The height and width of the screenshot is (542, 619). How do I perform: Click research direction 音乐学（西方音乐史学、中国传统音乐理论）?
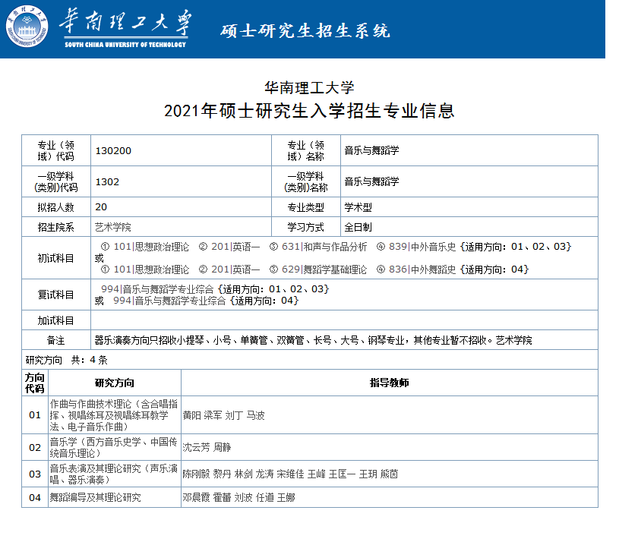point(114,448)
